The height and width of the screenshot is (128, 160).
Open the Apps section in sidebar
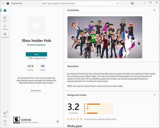(x=5, y=19)
